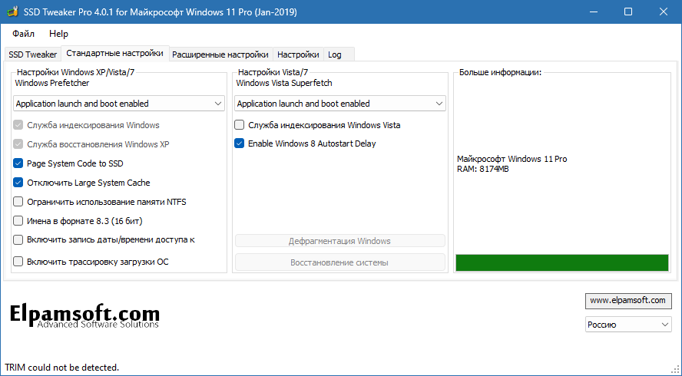The width and height of the screenshot is (682, 376).
Task: Minimize the SSD Tweaker window
Action: [593, 12]
